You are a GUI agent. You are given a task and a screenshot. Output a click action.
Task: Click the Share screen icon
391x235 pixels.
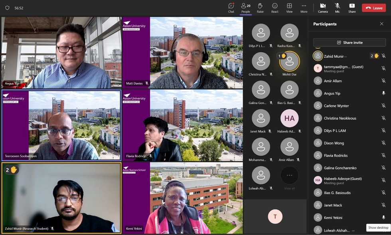click(x=352, y=8)
